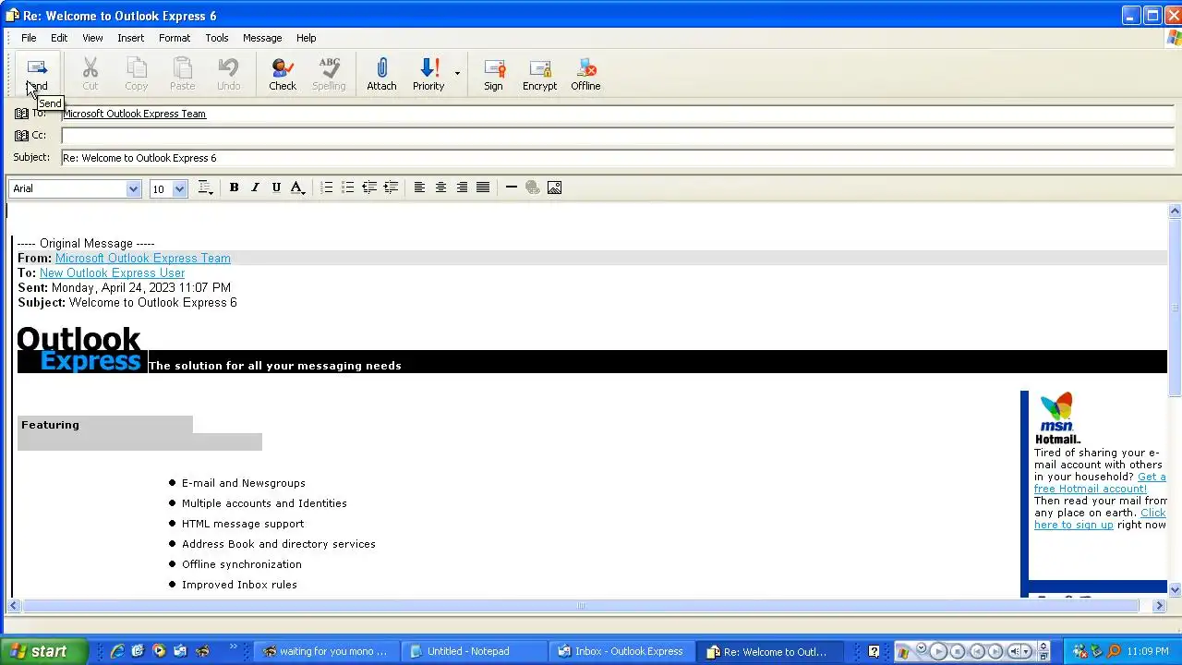Toggle the Offline work mode button
The width and height of the screenshot is (1182, 665).
click(585, 75)
